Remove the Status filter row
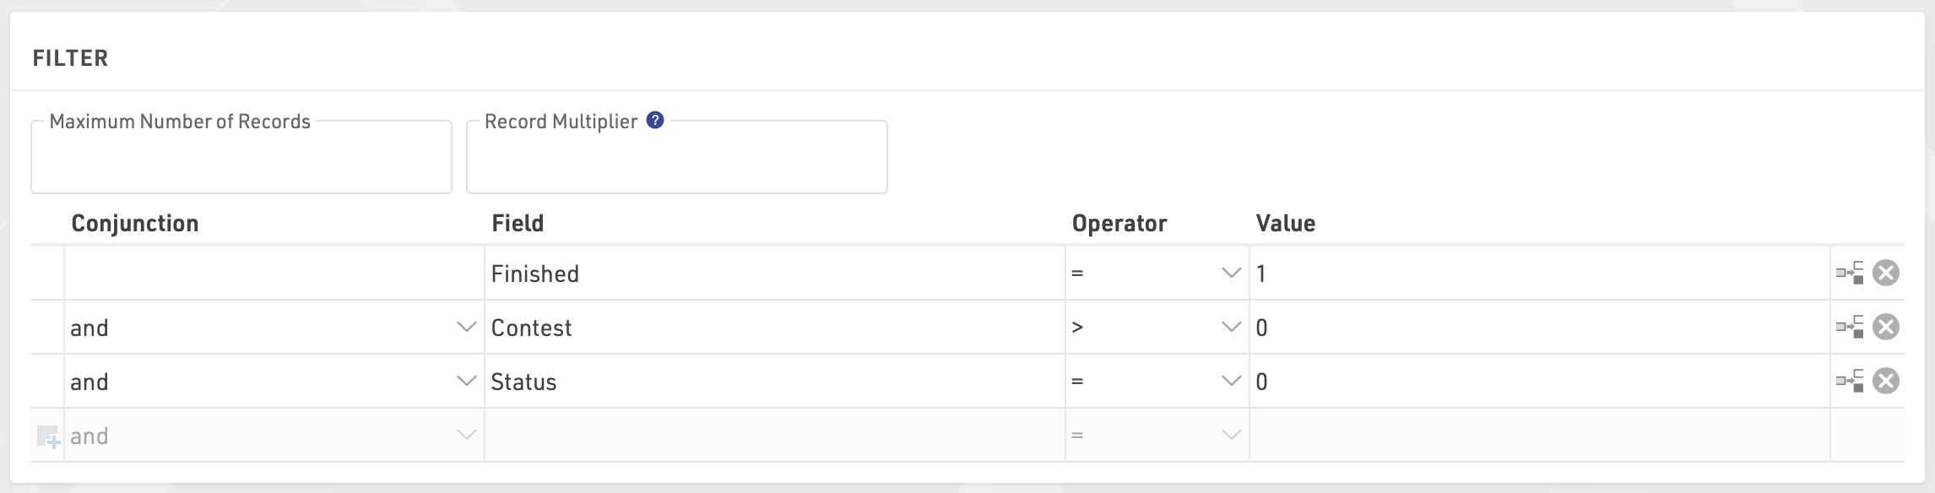The image size is (1935, 493). 1886,381
